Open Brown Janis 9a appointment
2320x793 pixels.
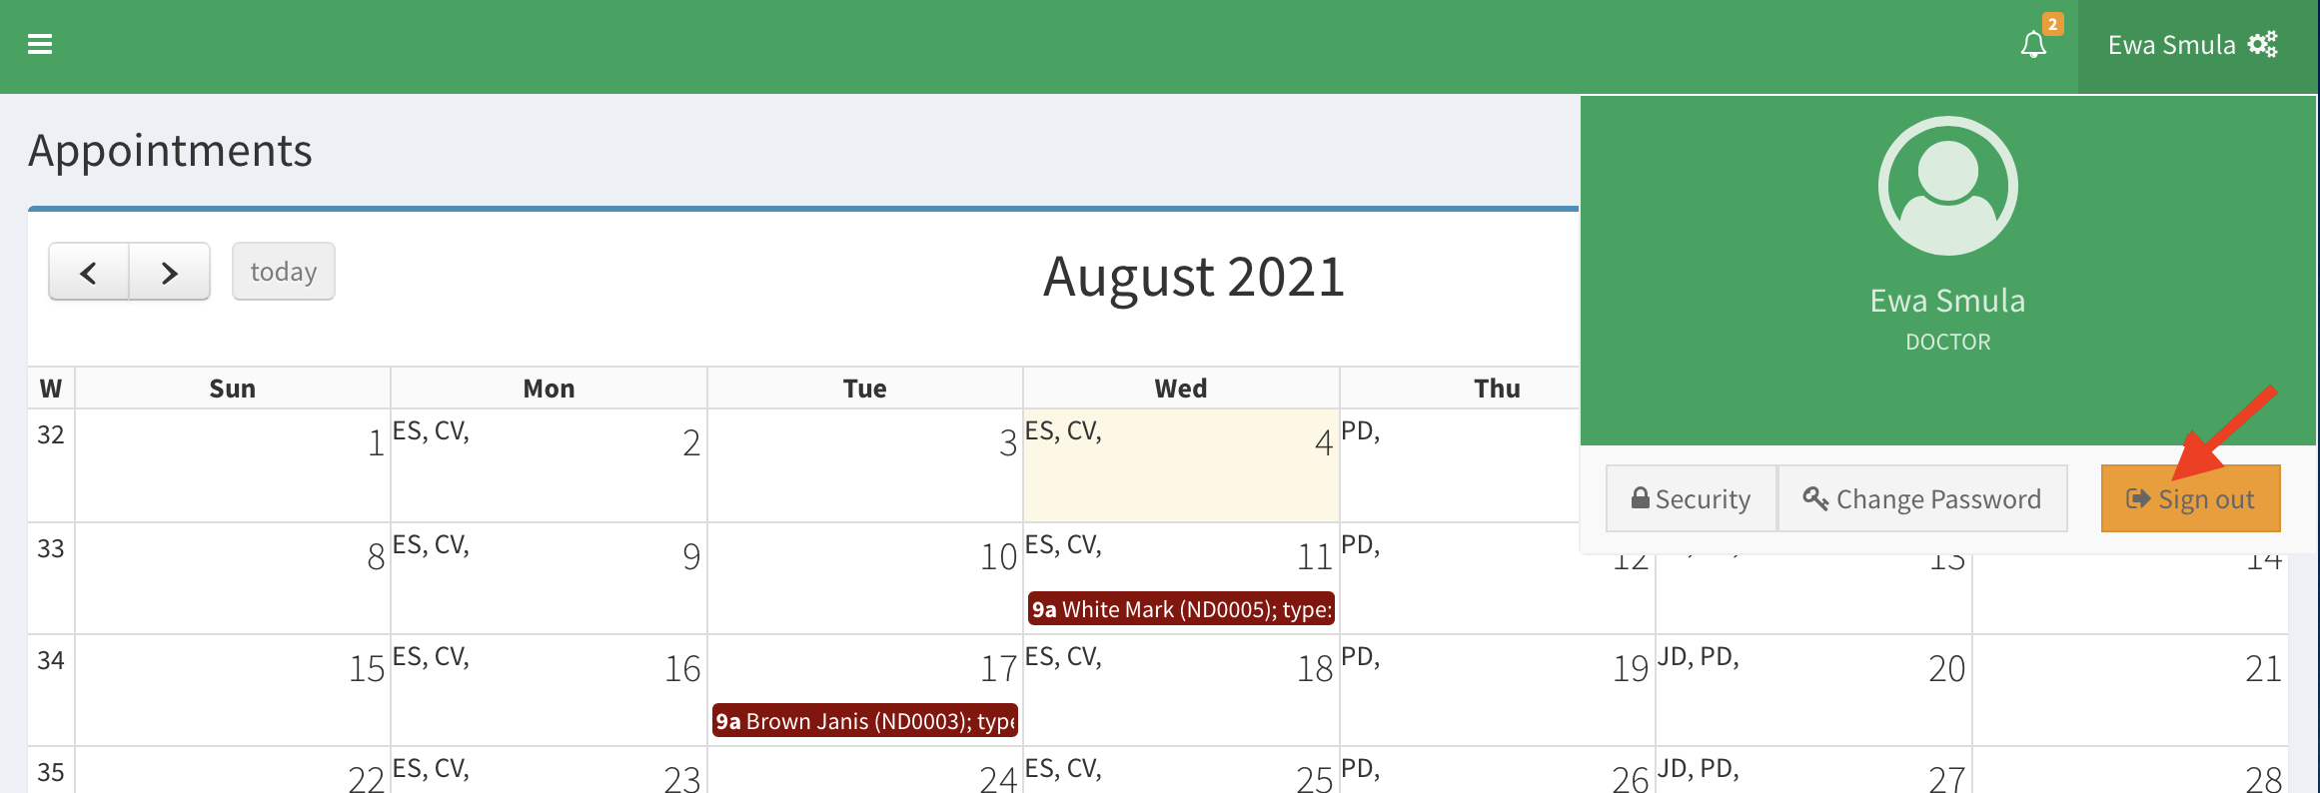(x=865, y=721)
